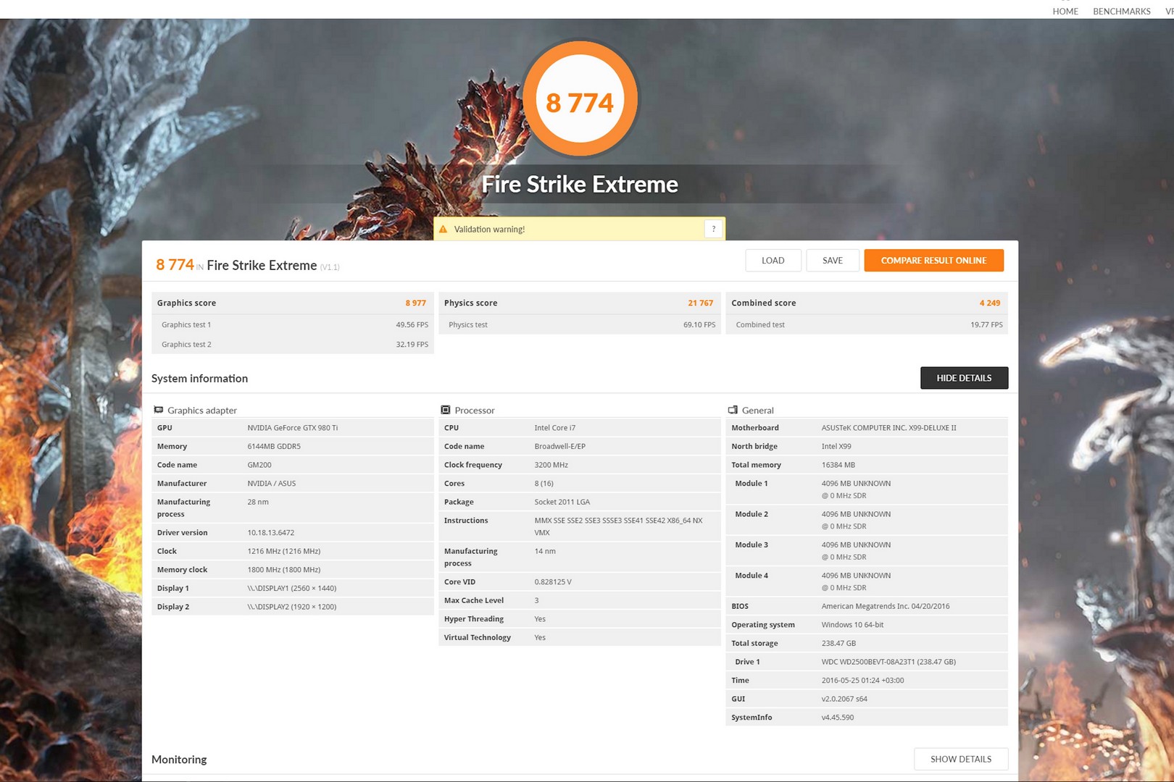Viewport: 1174px width, 782px height.
Task: Click the Processor section chip icon
Action: 445,410
